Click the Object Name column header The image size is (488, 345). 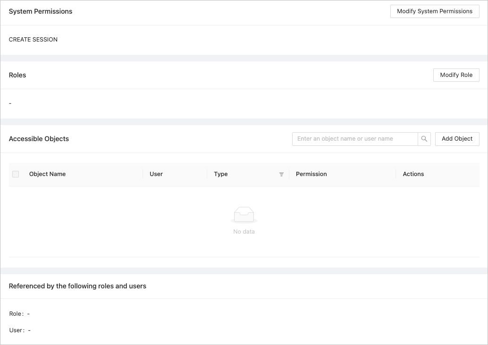(x=47, y=174)
